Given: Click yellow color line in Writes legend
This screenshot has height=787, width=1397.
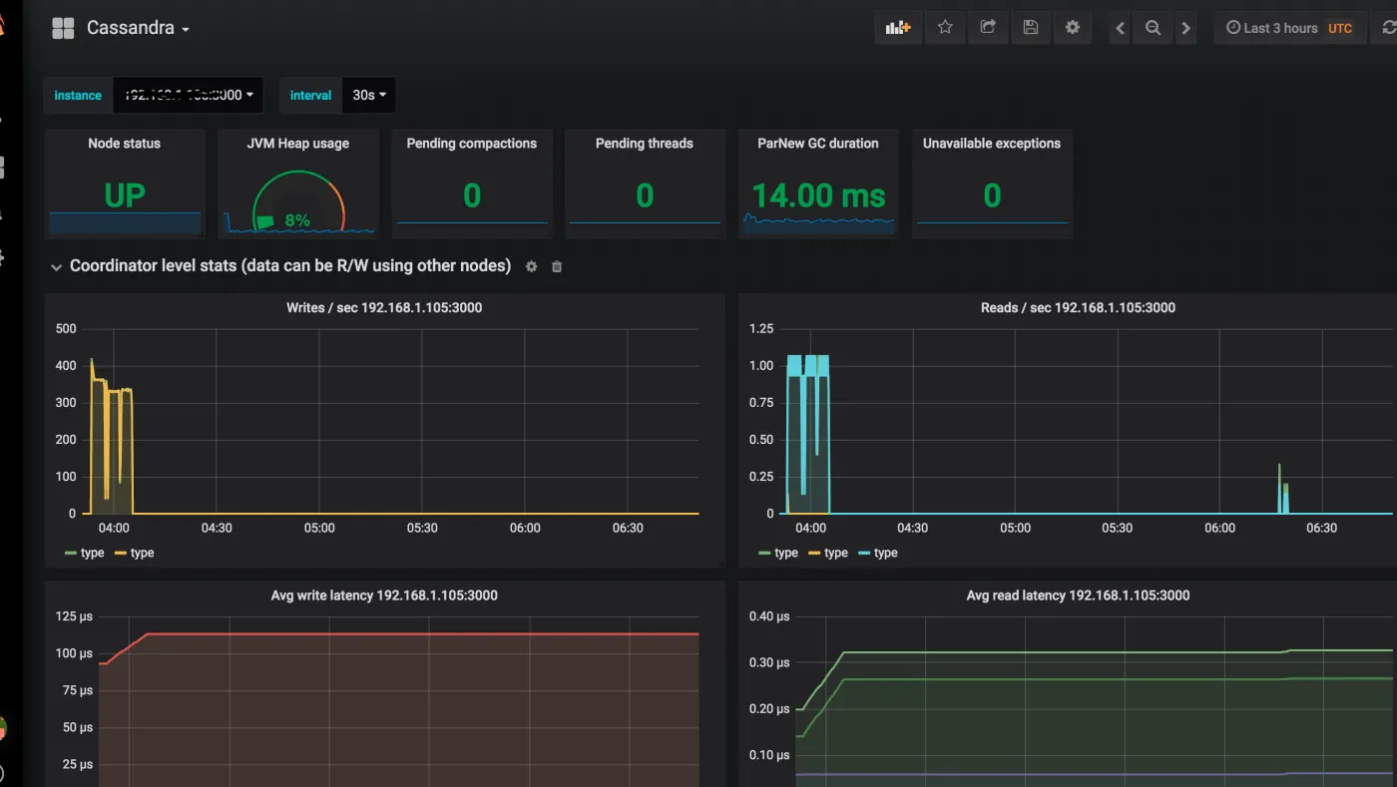Looking at the screenshot, I should point(121,553).
